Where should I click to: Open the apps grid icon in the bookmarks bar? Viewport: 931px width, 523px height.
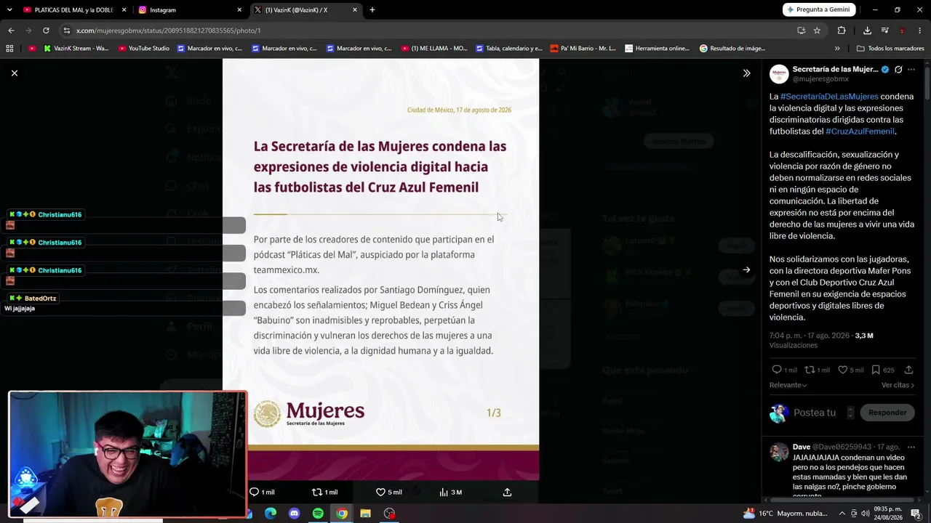tap(9, 49)
